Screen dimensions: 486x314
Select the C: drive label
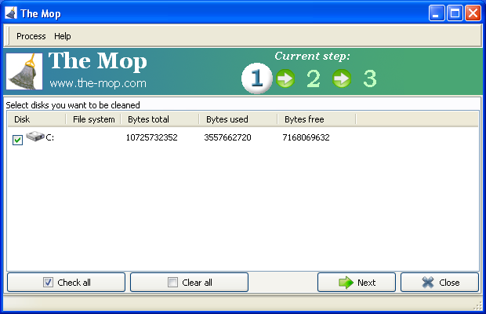tap(50, 137)
